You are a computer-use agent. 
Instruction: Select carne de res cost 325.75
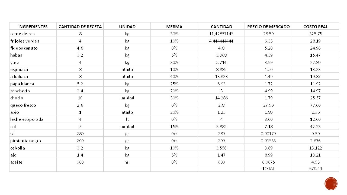coord(316,34)
